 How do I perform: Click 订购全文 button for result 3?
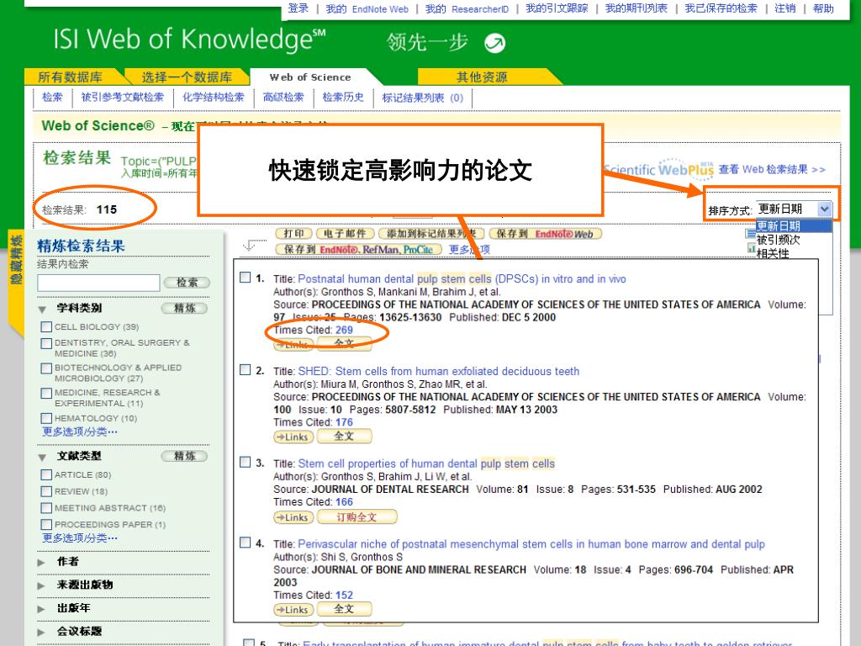pyautogui.click(x=357, y=517)
